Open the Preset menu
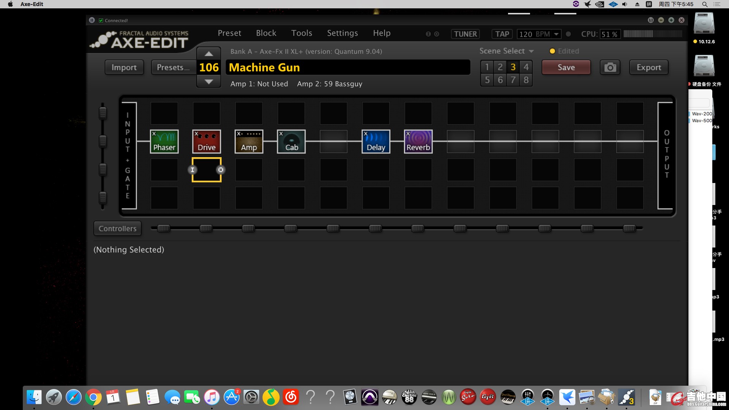 [x=229, y=33]
